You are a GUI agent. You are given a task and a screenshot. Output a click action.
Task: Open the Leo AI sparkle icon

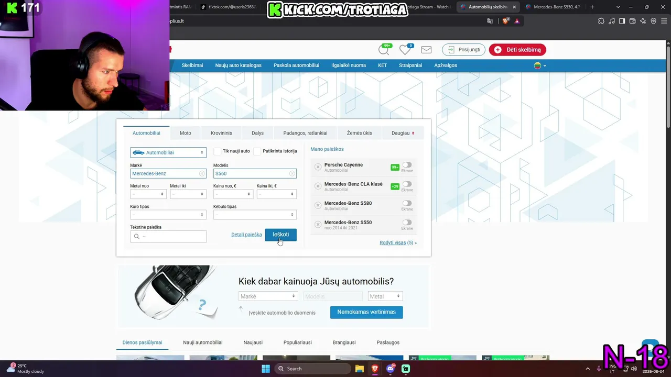click(x=643, y=21)
